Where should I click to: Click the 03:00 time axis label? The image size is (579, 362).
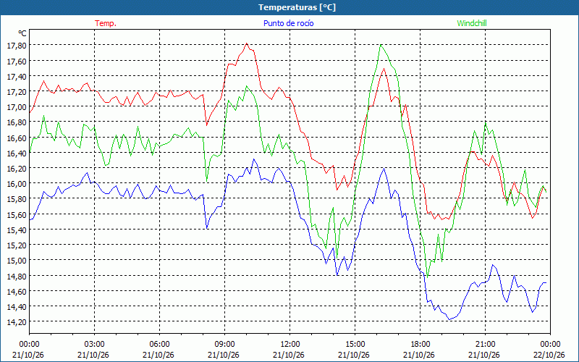pos(94,345)
